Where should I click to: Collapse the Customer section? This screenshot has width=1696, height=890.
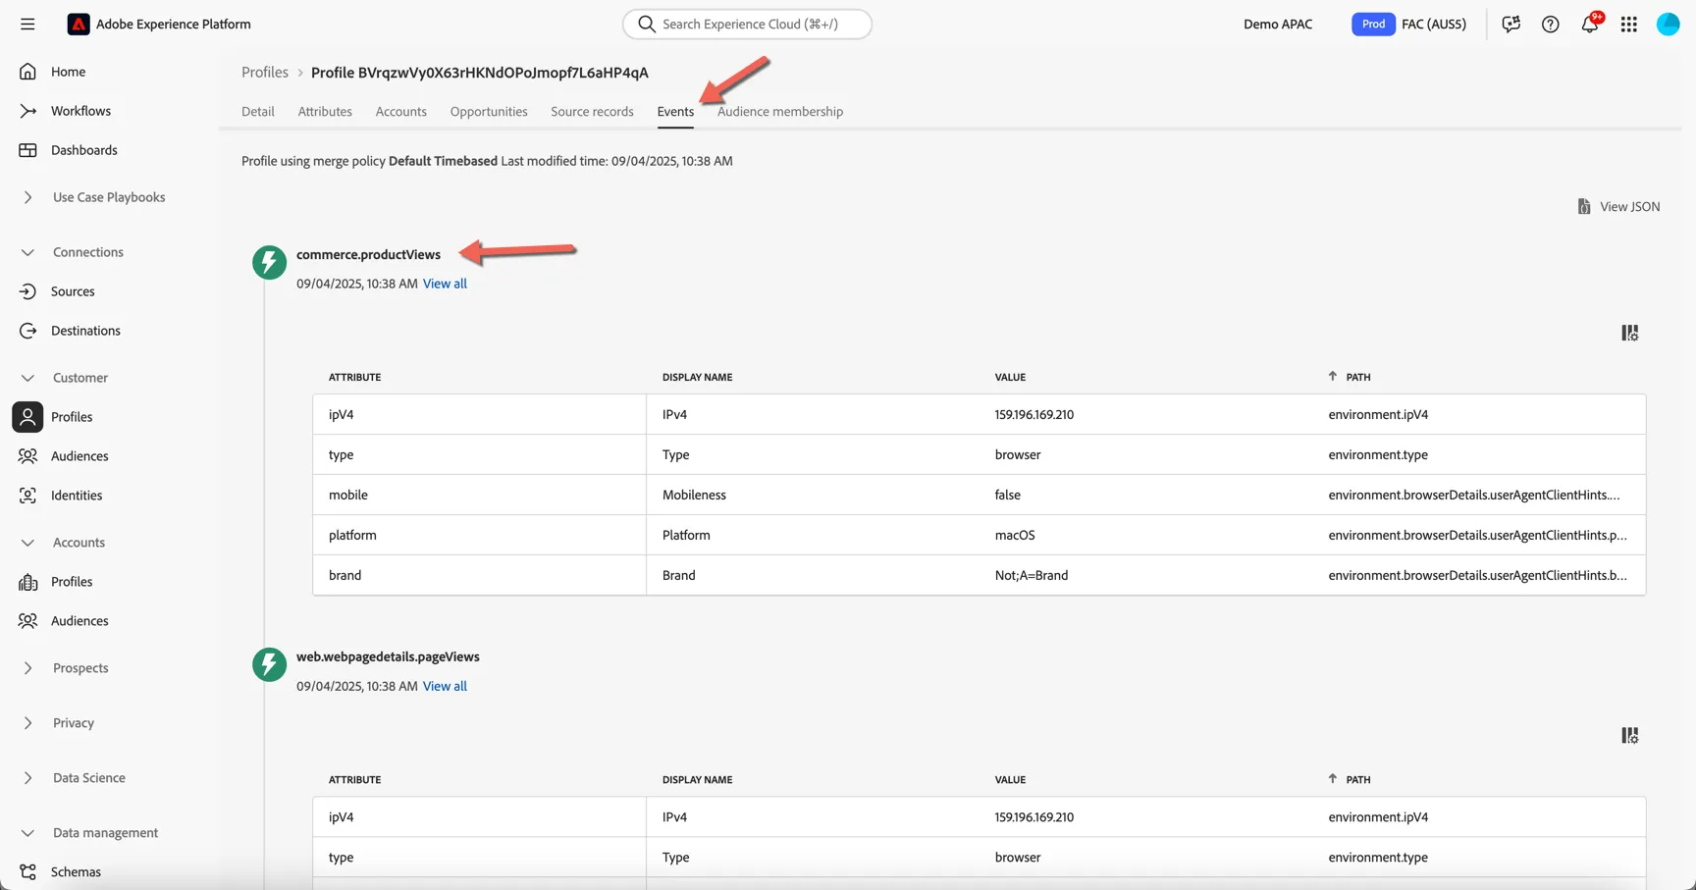27,378
